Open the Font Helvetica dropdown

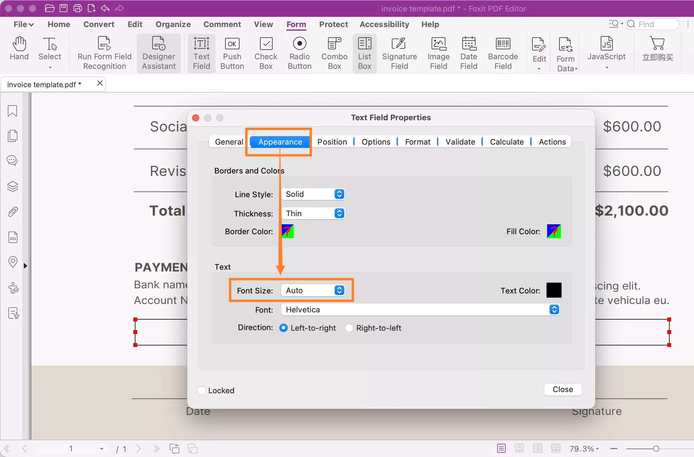tap(420, 310)
